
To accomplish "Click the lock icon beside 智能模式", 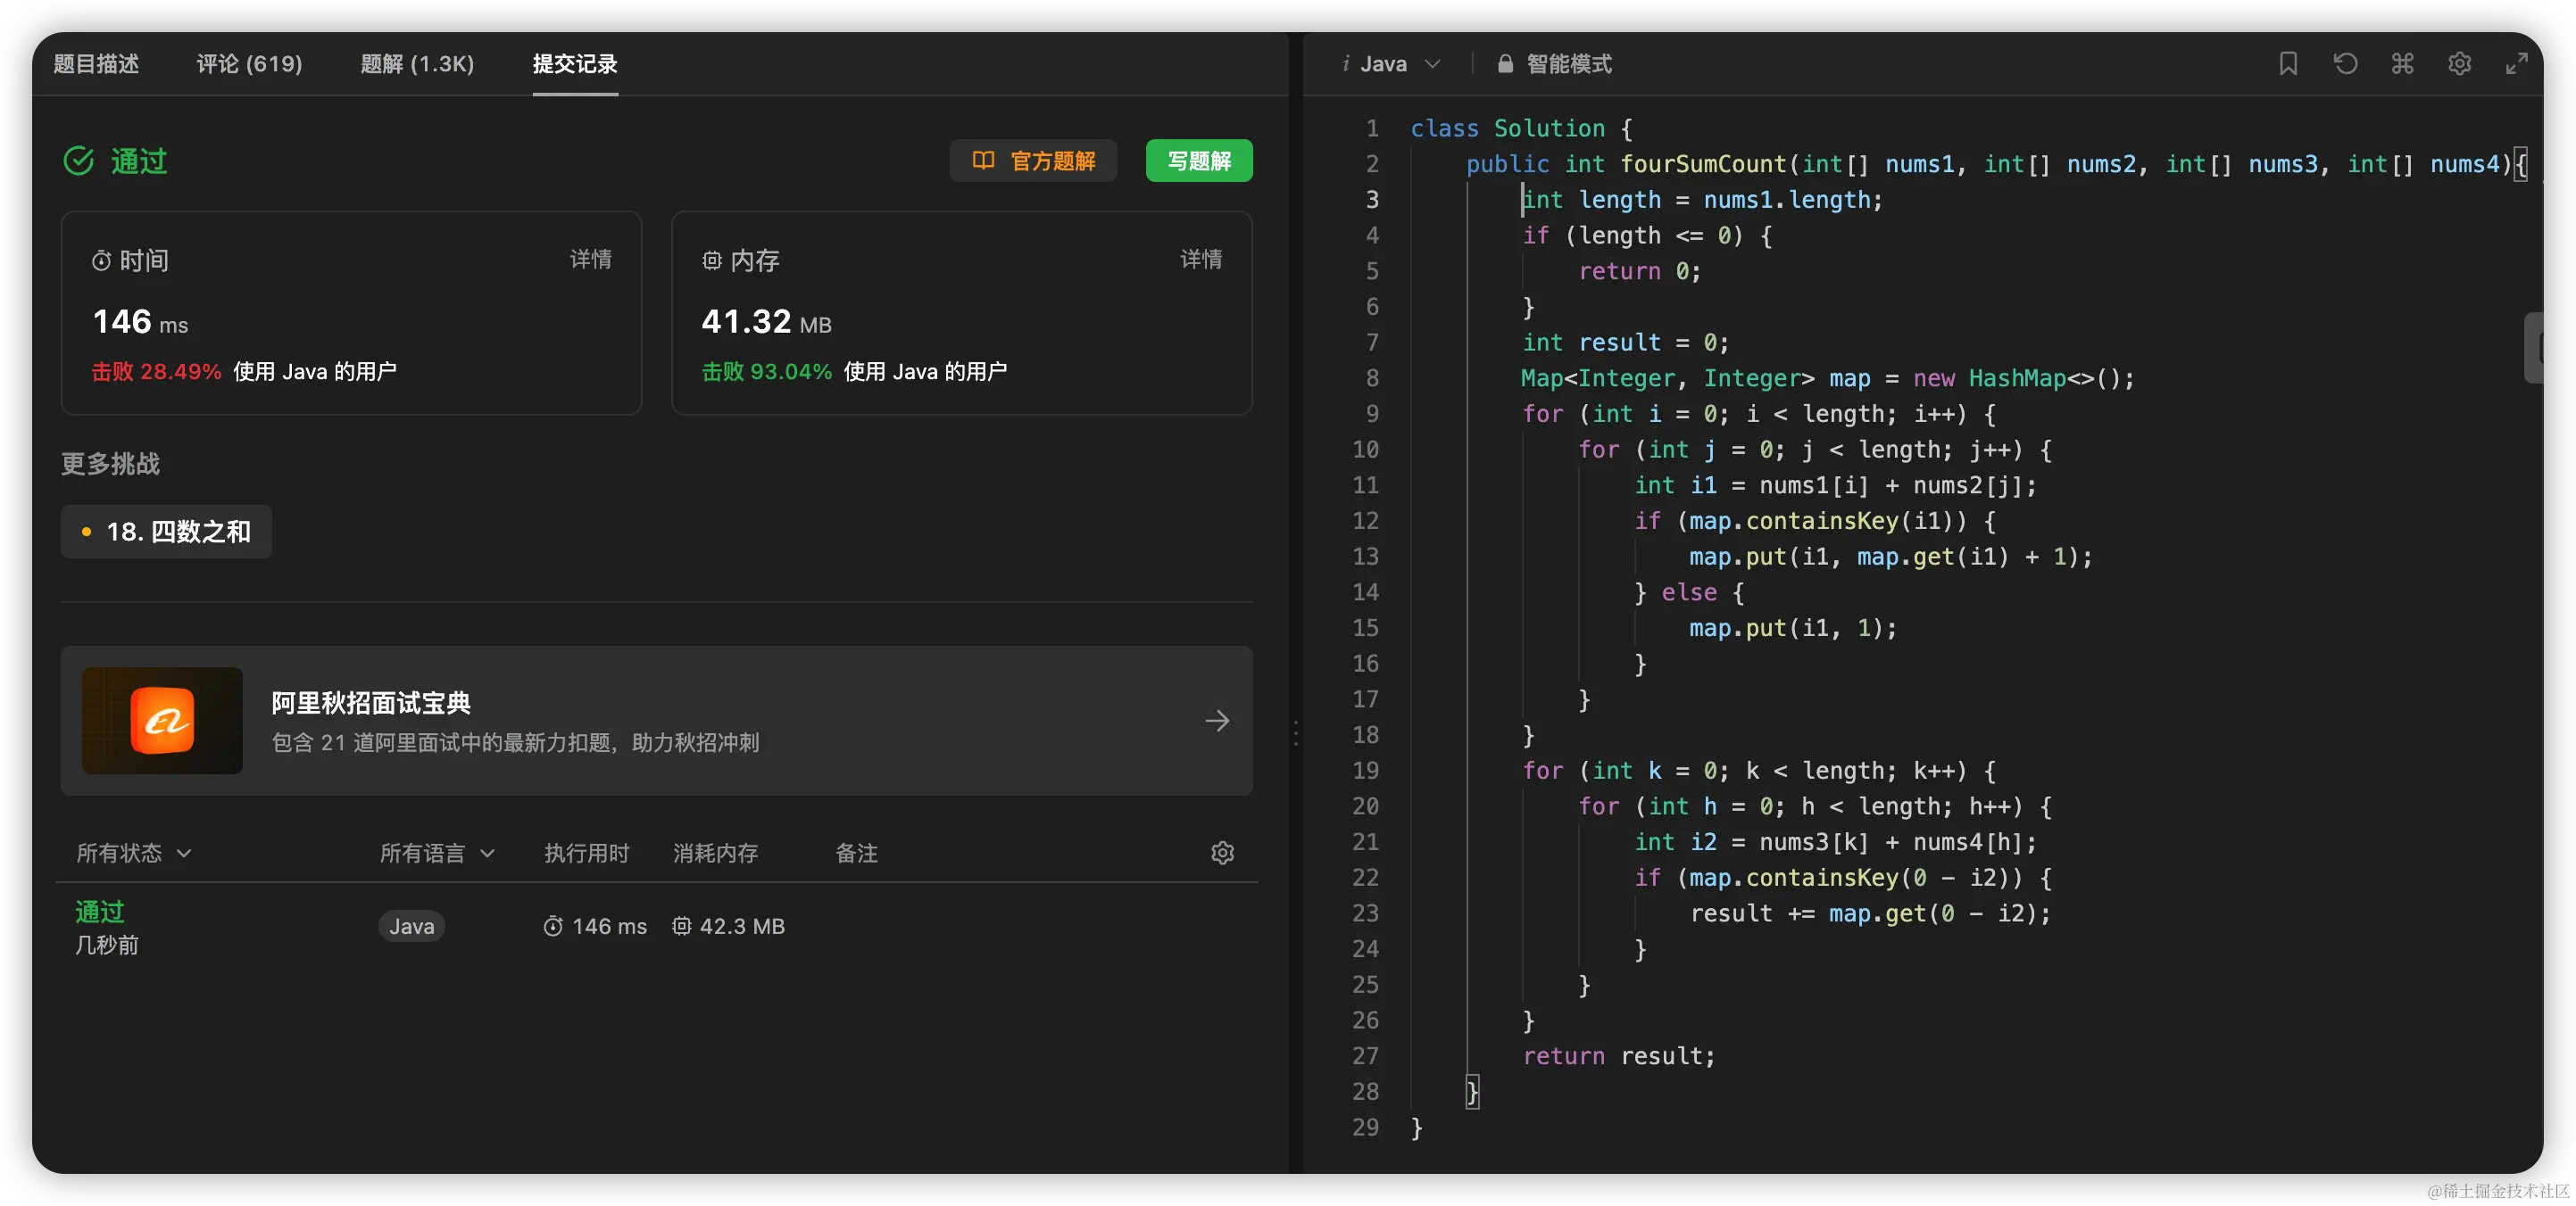I will (x=1505, y=64).
